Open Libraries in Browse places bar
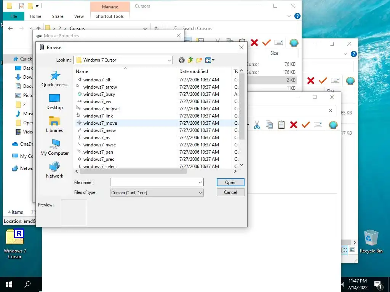 tap(54, 125)
